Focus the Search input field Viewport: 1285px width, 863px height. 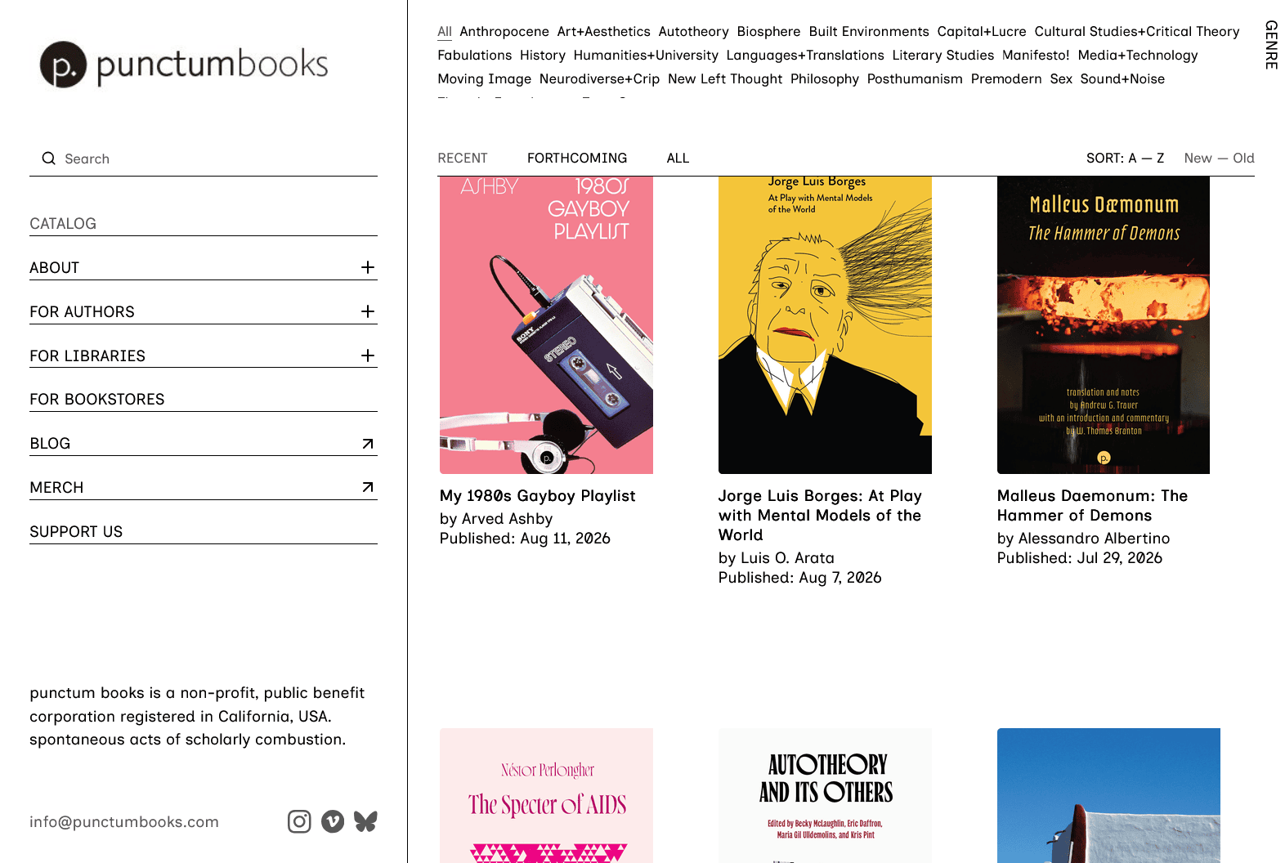(x=204, y=159)
